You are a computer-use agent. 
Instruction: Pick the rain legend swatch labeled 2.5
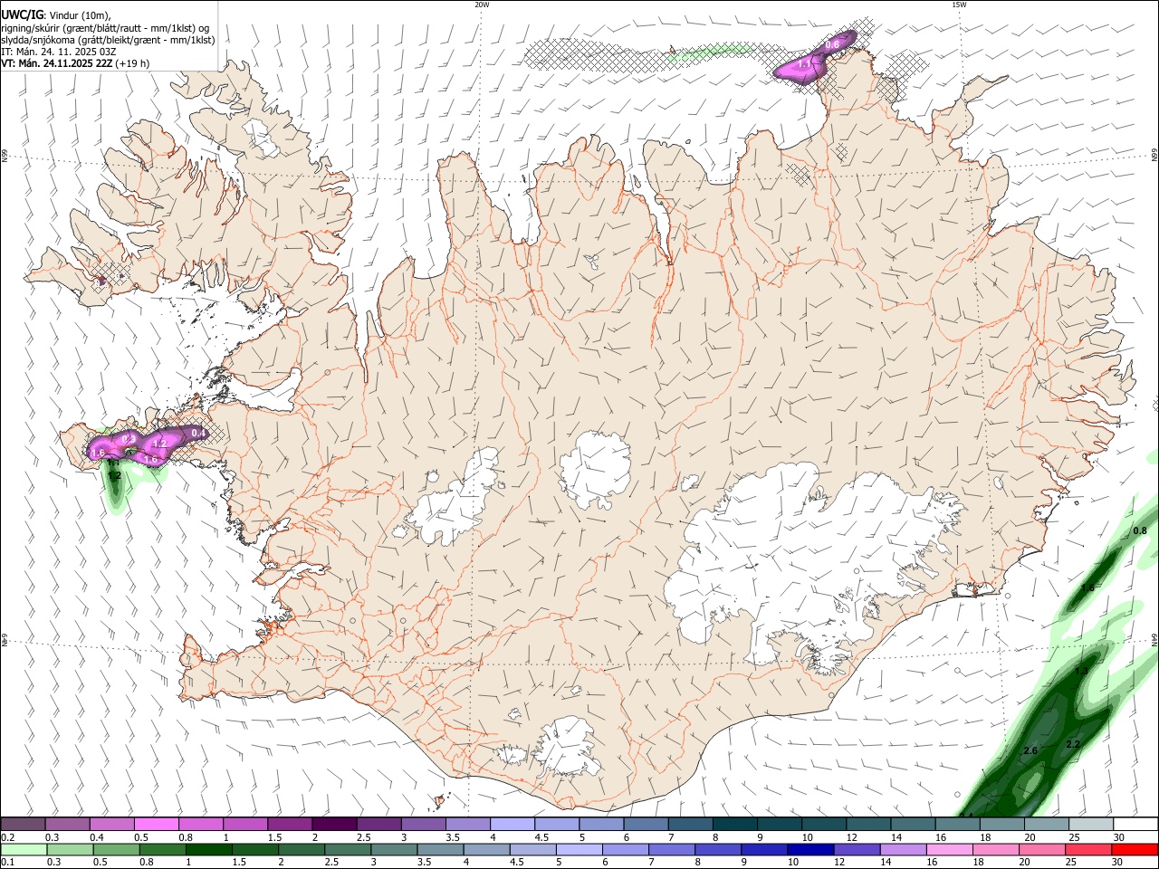pyautogui.click(x=348, y=849)
